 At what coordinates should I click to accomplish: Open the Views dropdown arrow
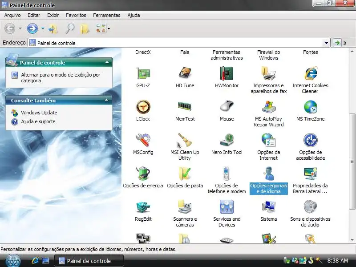coord(109,28)
